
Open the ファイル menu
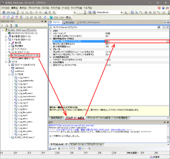pyautogui.click(x=5, y=8)
